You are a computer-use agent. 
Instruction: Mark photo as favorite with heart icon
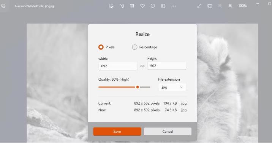(x=142, y=6)
